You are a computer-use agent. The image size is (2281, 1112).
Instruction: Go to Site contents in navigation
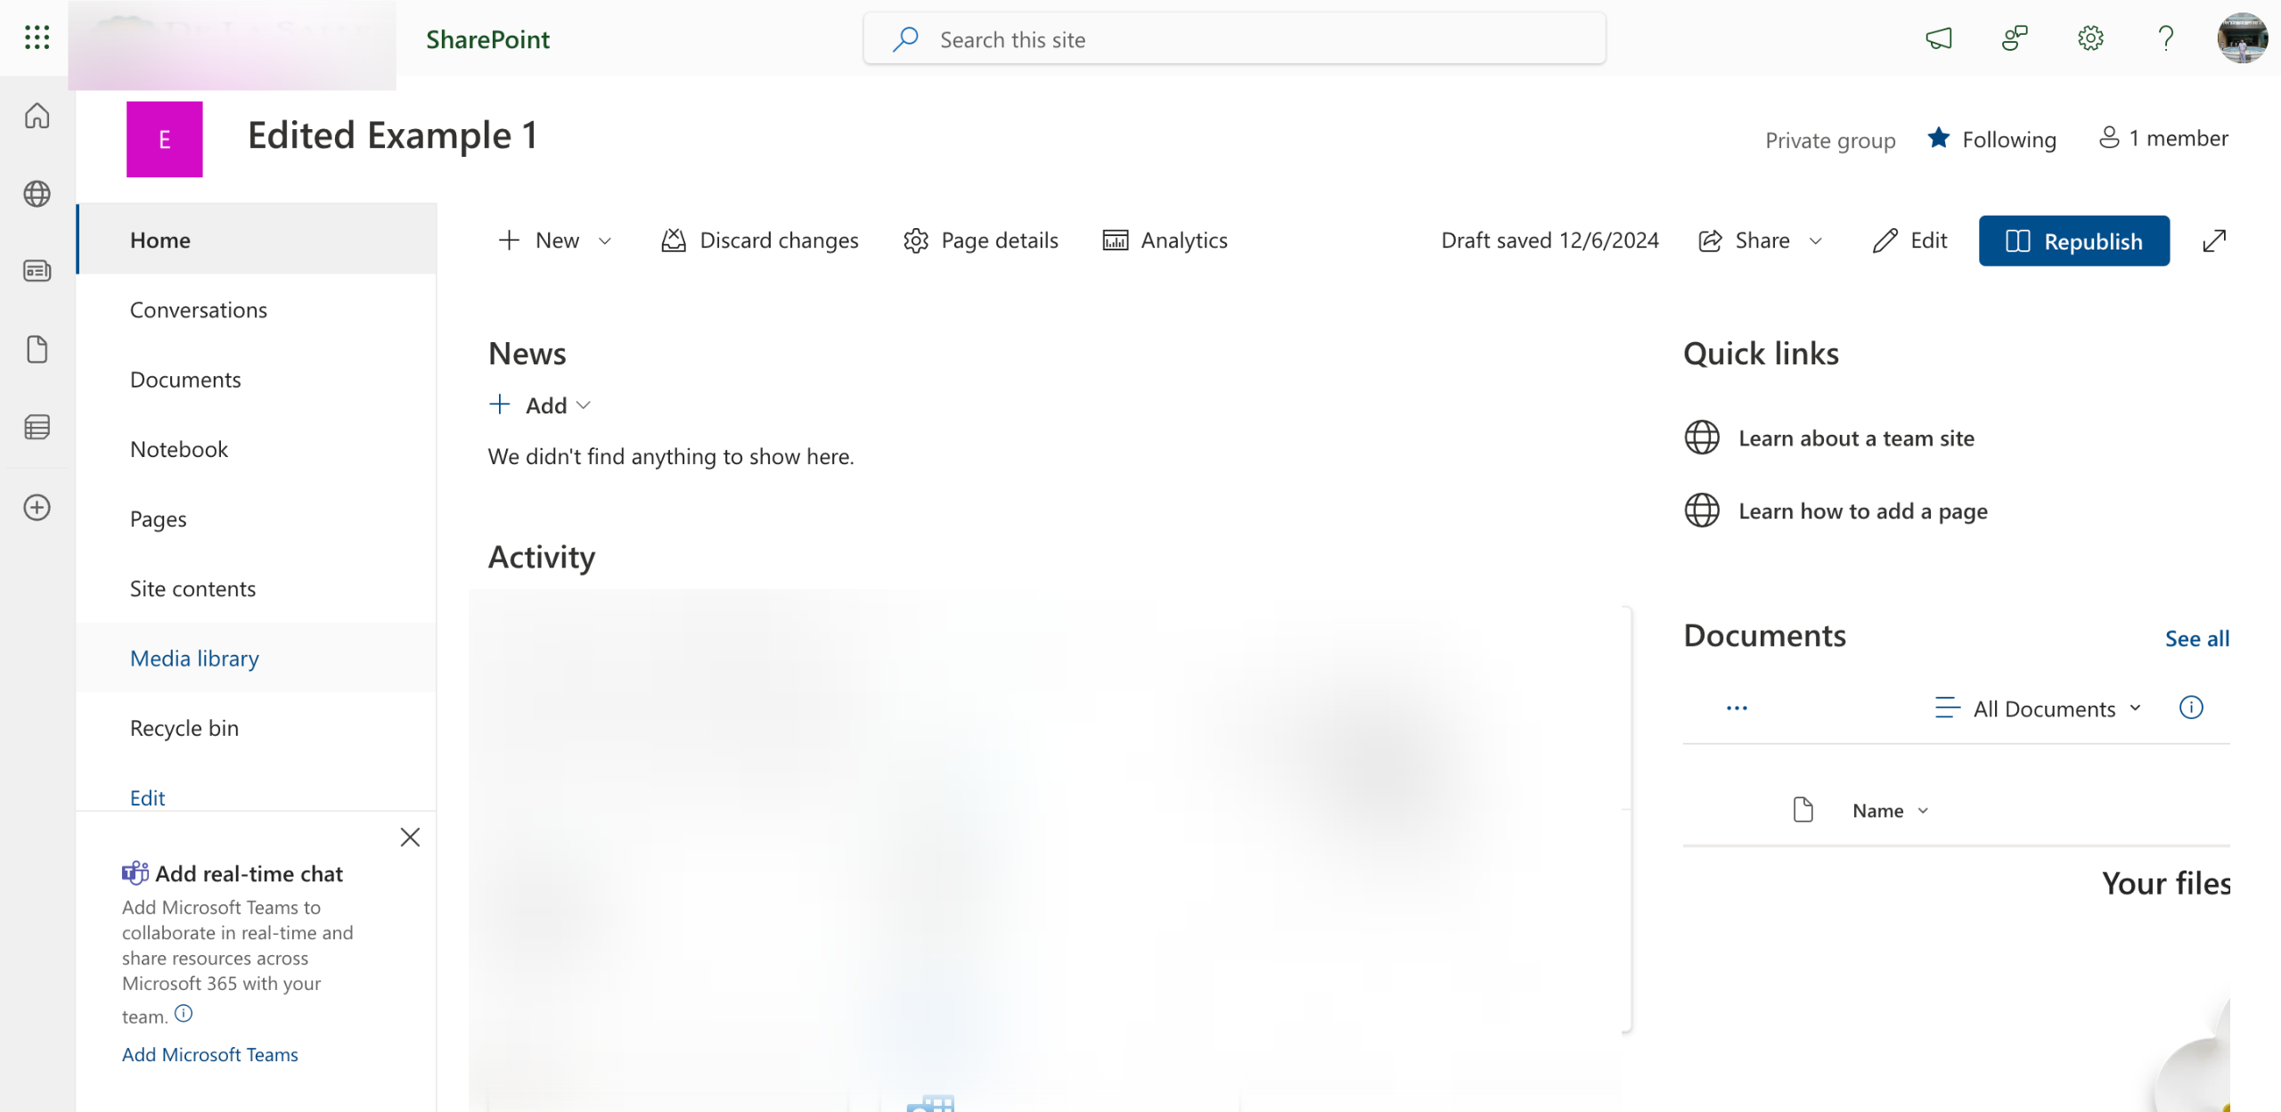click(x=192, y=589)
